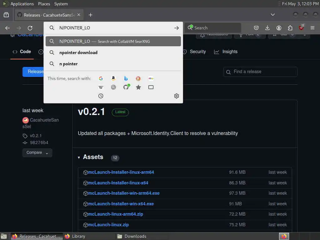Viewport: 320px width, 240px height.
Task: Add GitHub search engine icon
Action: coord(126,87)
